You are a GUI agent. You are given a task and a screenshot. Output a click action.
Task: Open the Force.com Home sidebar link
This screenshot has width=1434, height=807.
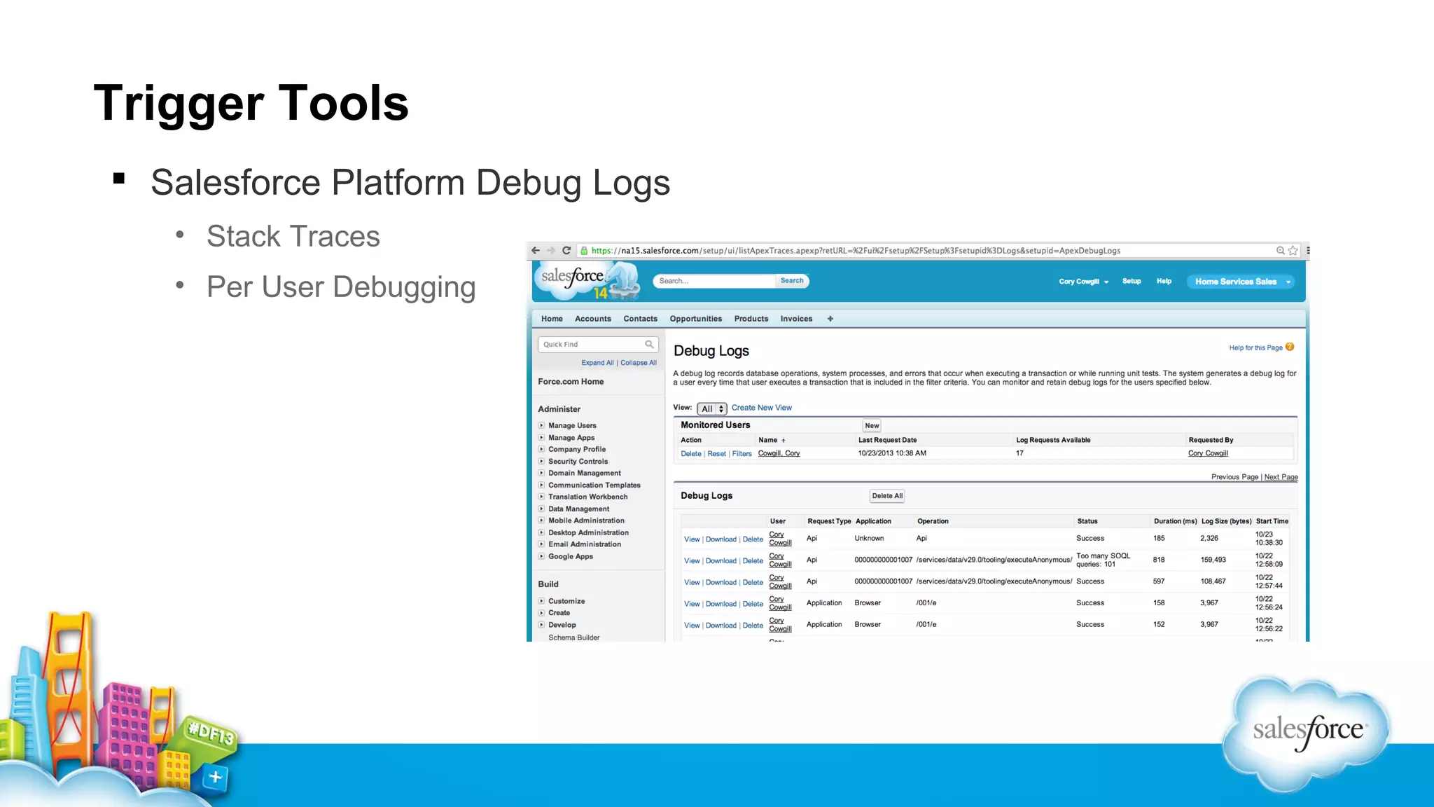click(571, 382)
